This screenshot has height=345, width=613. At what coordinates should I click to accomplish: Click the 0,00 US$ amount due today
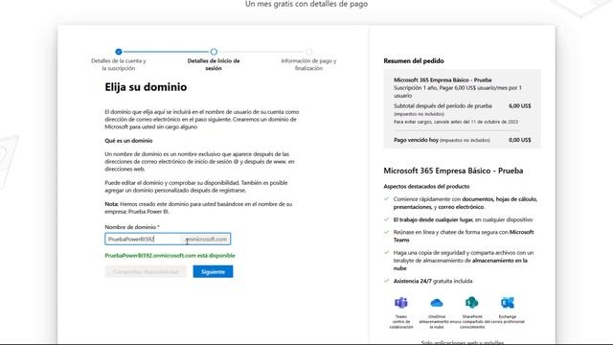pos(519,140)
